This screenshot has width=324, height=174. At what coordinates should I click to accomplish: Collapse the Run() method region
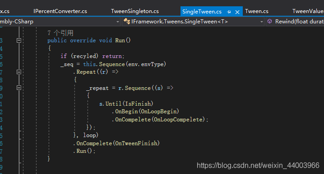click(x=19, y=40)
